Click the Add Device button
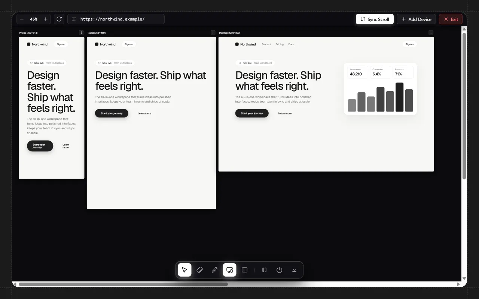Viewport: 479px width, 299px height. [x=416, y=19]
